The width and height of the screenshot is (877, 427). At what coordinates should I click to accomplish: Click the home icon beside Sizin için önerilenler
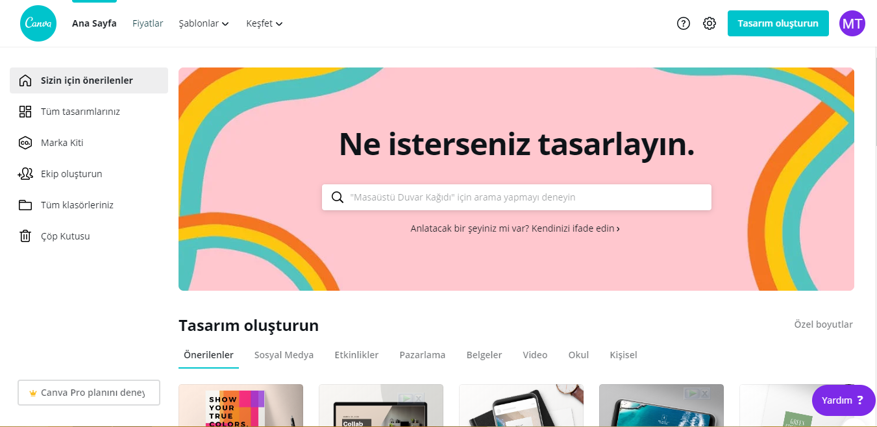click(25, 80)
